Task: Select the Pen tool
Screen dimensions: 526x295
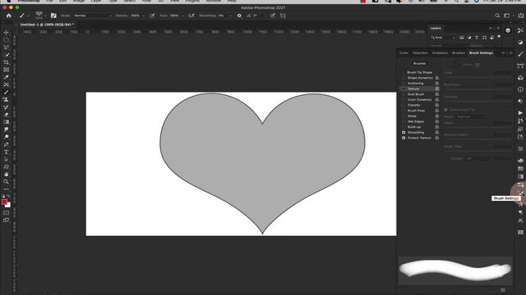Action: [x=6, y=144]
